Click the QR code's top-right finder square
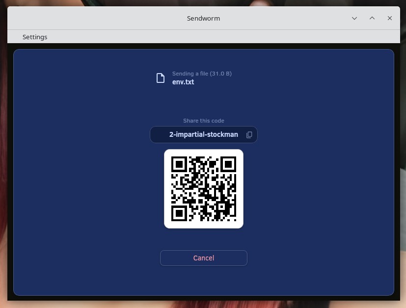Image resolution: width=406 pixels, height=308 pixels. coord(228,164)
